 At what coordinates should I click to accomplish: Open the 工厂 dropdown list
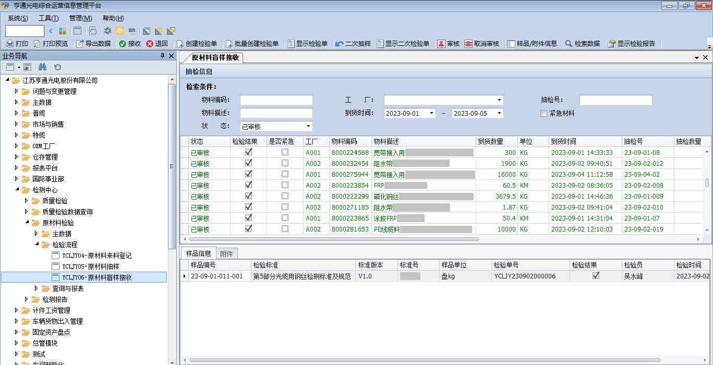(x=499, y=100)
